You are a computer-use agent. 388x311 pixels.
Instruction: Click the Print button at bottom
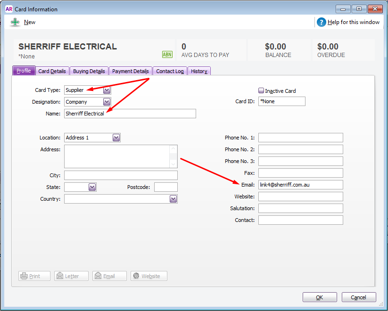[34, 276]
